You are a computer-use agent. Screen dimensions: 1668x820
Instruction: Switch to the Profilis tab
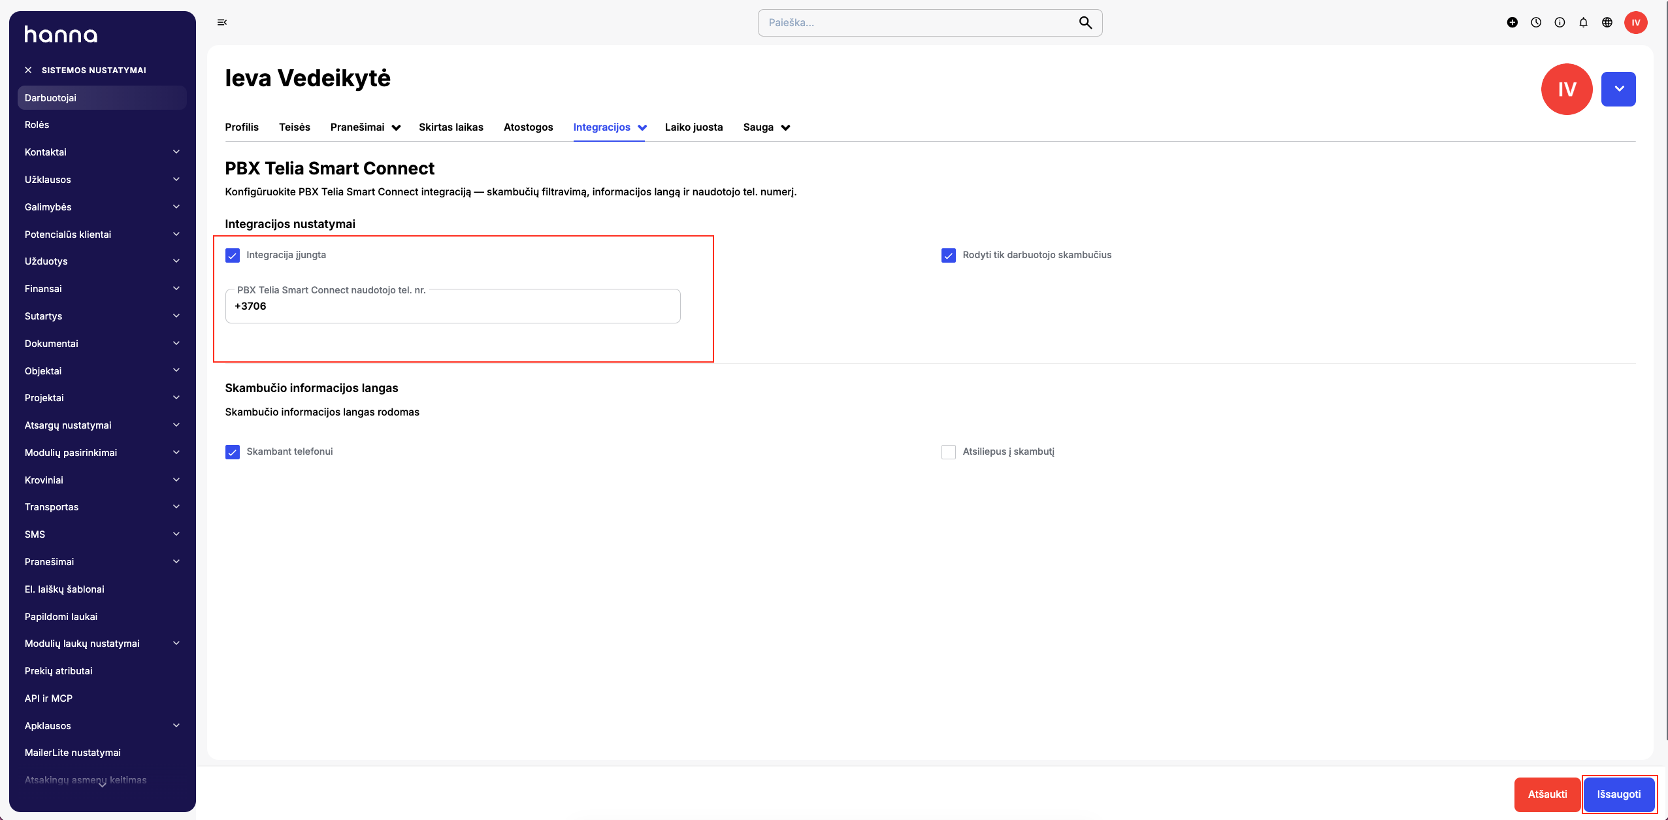242,127
